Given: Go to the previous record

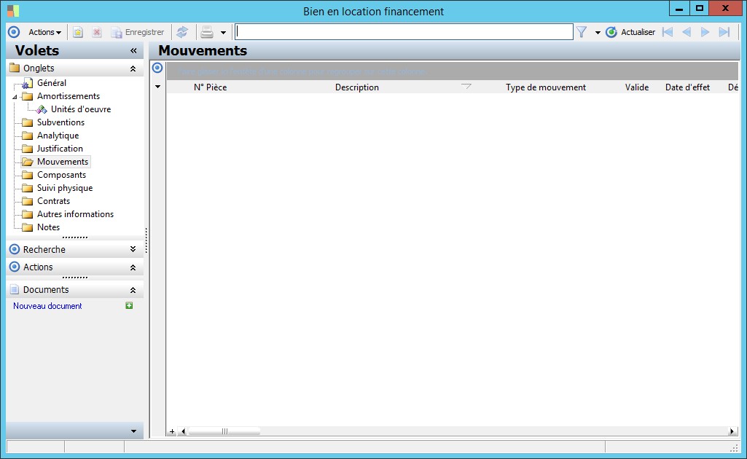Looking at the screenshot, I should coord(687,32).
